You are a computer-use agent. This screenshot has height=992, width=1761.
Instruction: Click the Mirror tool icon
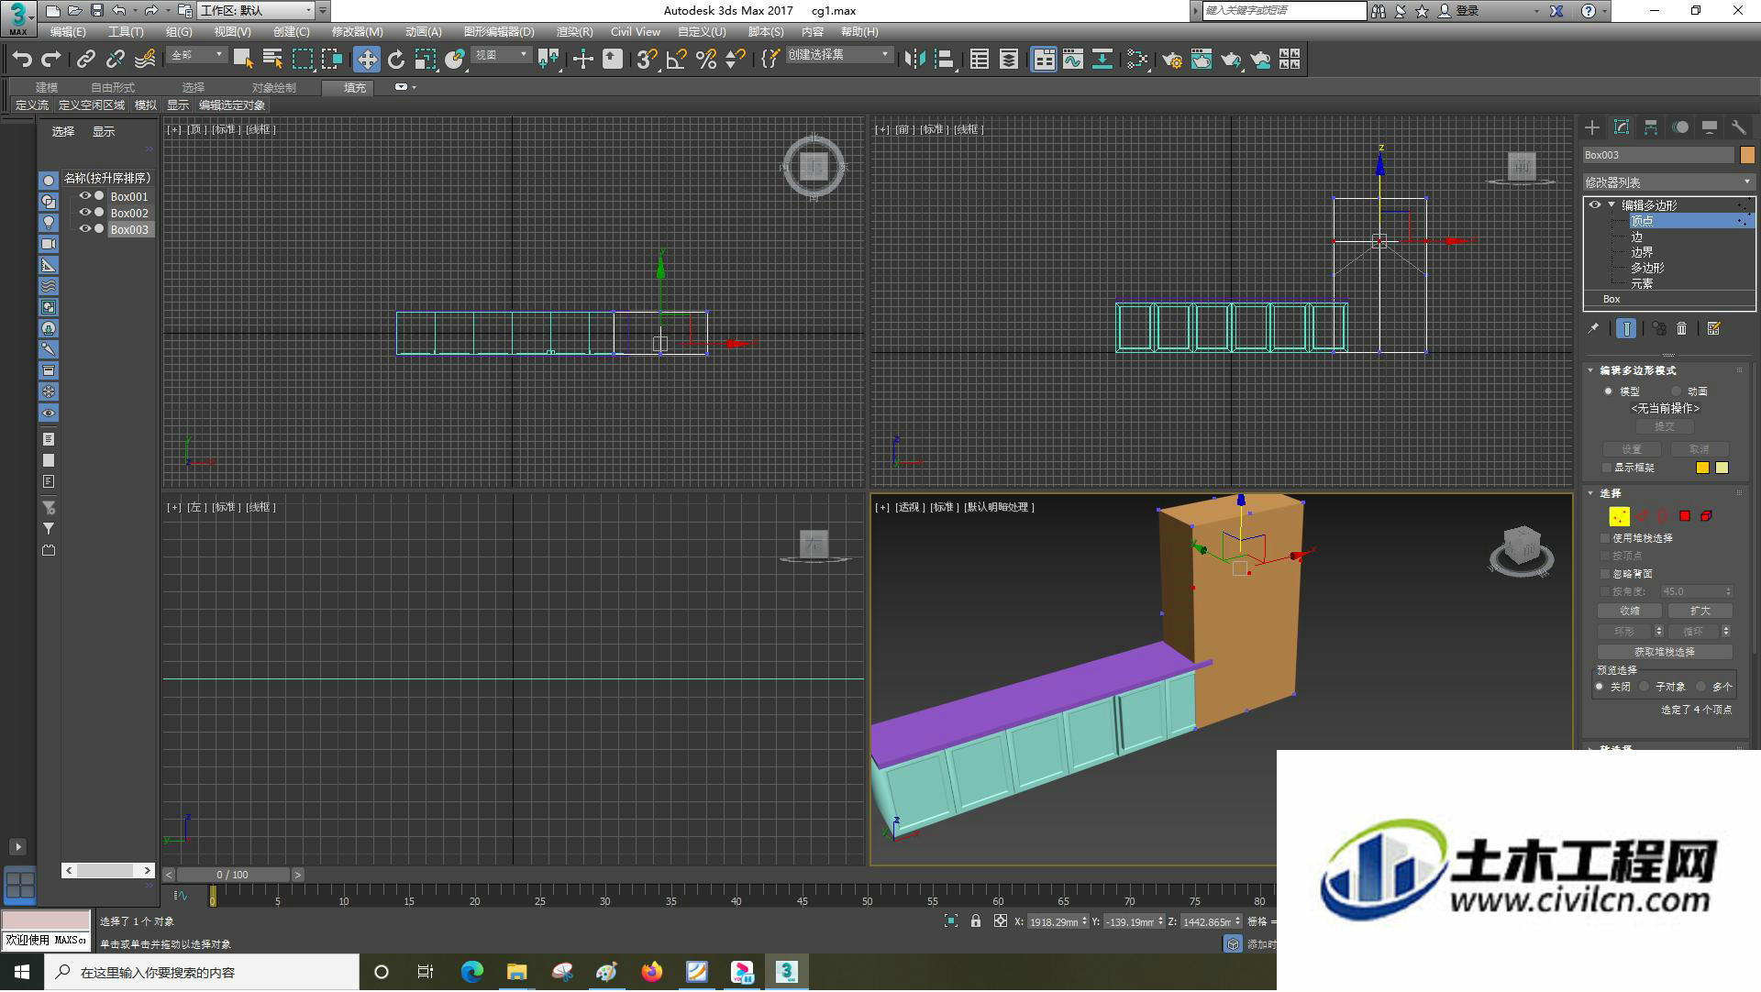[914, 60]
